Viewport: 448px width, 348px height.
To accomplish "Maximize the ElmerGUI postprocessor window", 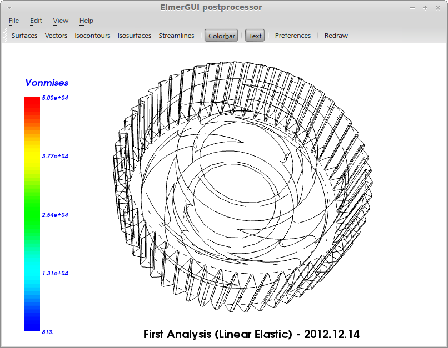I will [x=425, y=8].
